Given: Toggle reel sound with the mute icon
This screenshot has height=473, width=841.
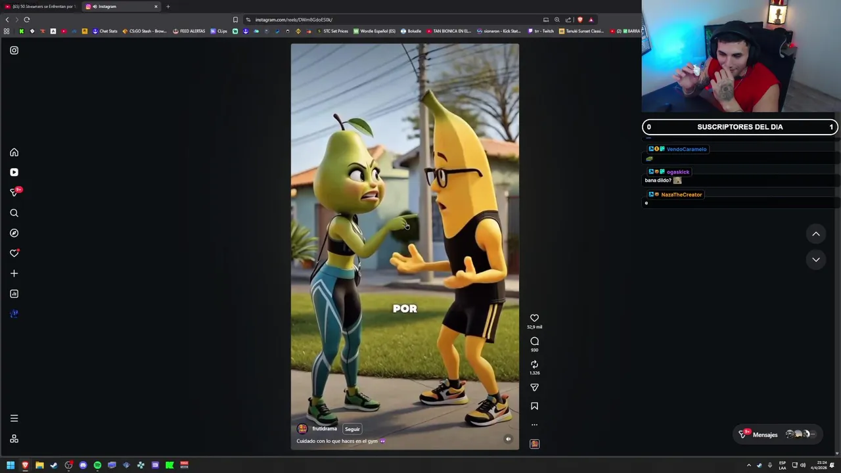Looking at the screenshot, I should click(x=508, y=439).
